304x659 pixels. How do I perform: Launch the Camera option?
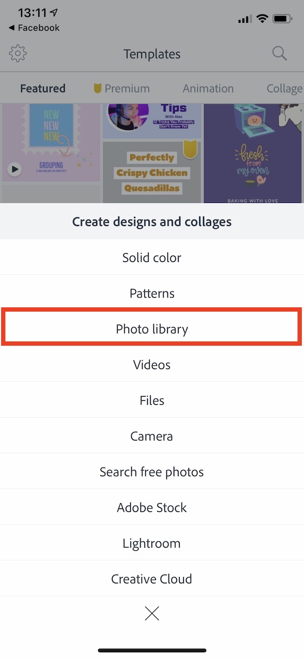pyautogui.click(x=152, y=436)
